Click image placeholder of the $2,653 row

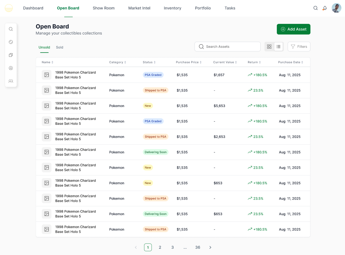point(47,137)
